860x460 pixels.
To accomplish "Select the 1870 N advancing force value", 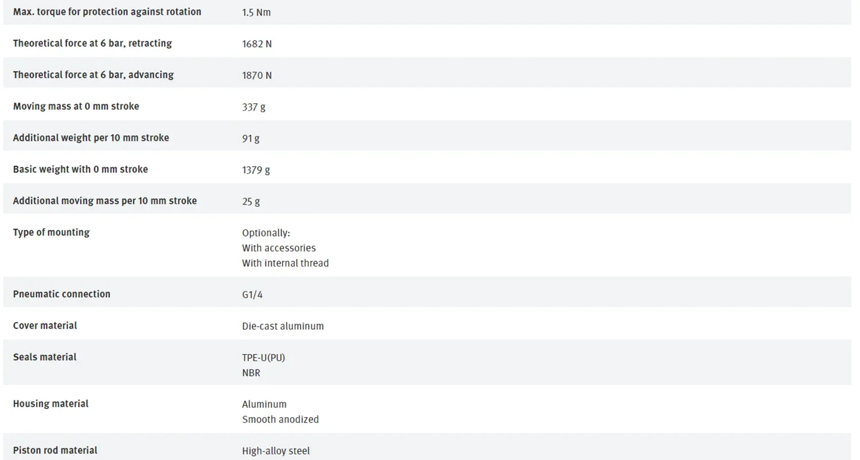I will 256,76.
